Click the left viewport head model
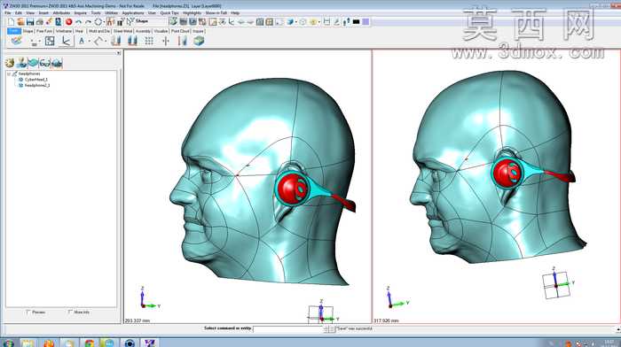 pos(262,181)
